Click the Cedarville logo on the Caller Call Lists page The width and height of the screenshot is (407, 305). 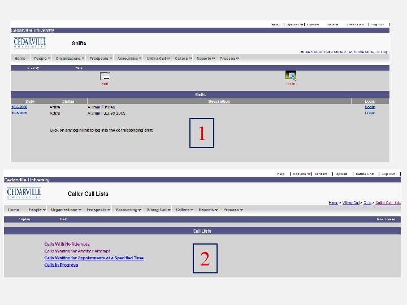(24, 193)
